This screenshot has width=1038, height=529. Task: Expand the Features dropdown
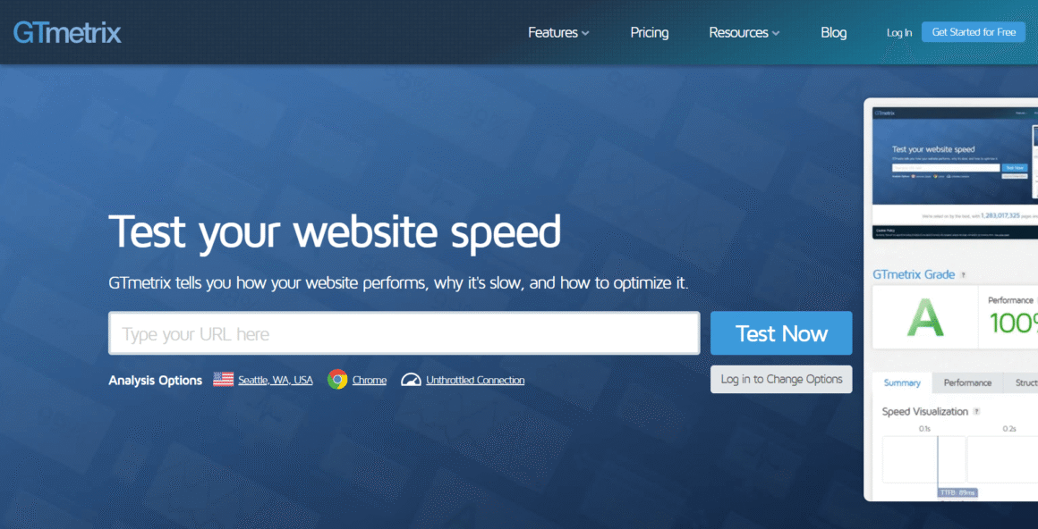tap(557, 32)
